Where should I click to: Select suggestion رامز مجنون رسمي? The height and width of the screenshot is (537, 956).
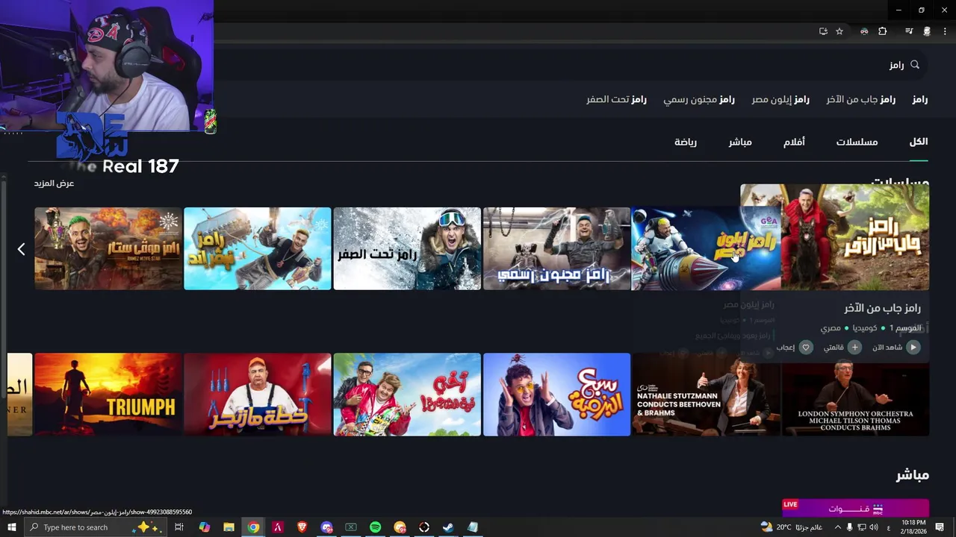[x=699, y=99]
